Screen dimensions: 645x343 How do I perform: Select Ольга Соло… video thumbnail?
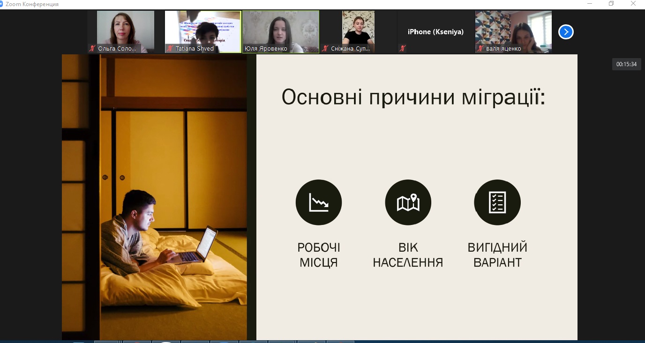pyautogui.click(x=126, y=32)
